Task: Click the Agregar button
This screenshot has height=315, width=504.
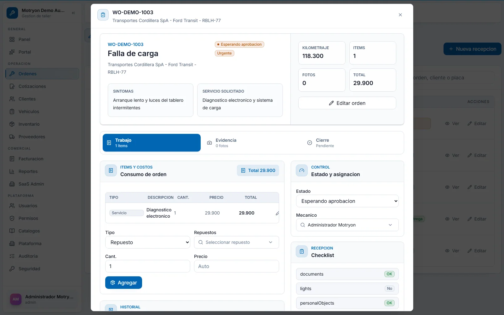Action: (x=123, y=283)
